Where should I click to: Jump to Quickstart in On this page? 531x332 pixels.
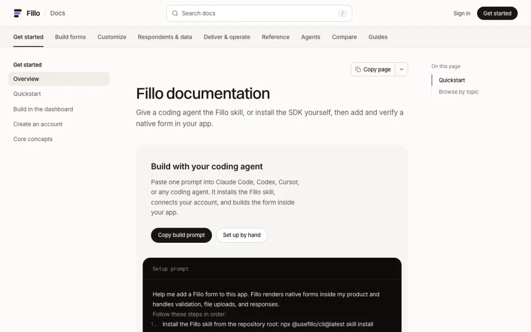coord(452,80)
